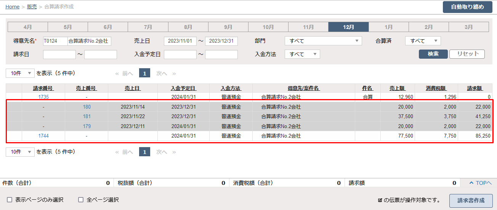Click the 請求日 start date field

(59, 55)
